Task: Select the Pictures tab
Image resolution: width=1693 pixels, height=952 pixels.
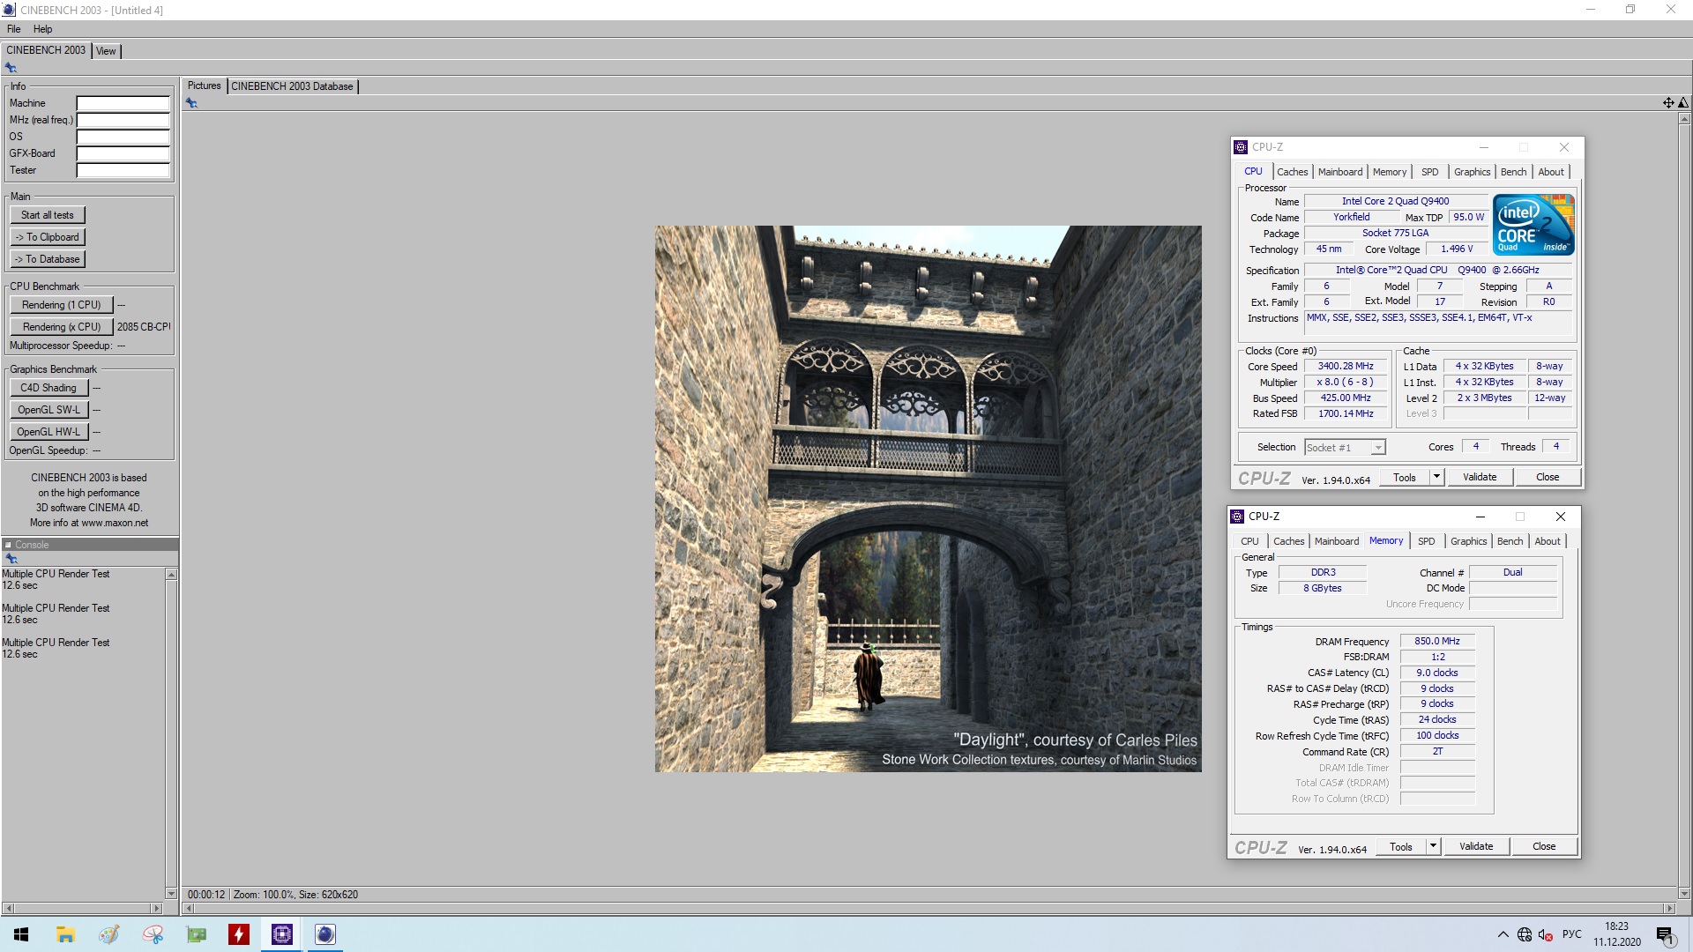Action: point(204,86)
